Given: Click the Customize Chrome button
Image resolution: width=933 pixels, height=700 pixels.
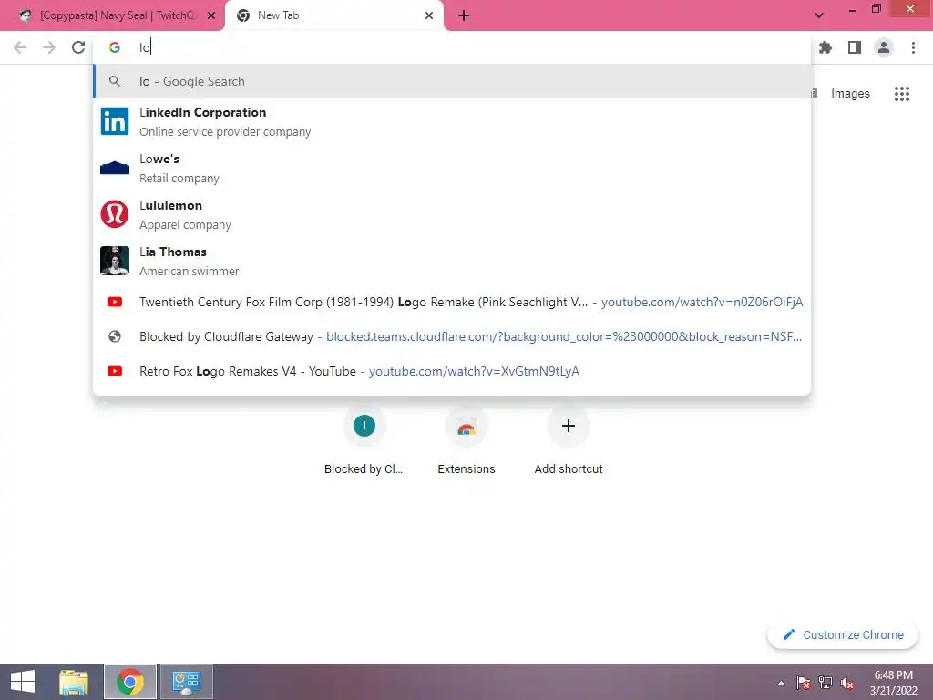Looking at the screenshot, I should click(843, 635).
